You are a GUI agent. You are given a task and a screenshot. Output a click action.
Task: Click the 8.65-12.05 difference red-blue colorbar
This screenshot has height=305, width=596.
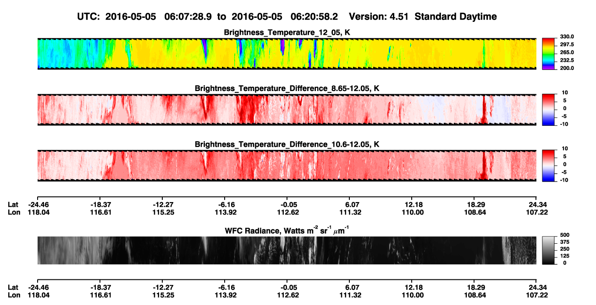(549, 109)
